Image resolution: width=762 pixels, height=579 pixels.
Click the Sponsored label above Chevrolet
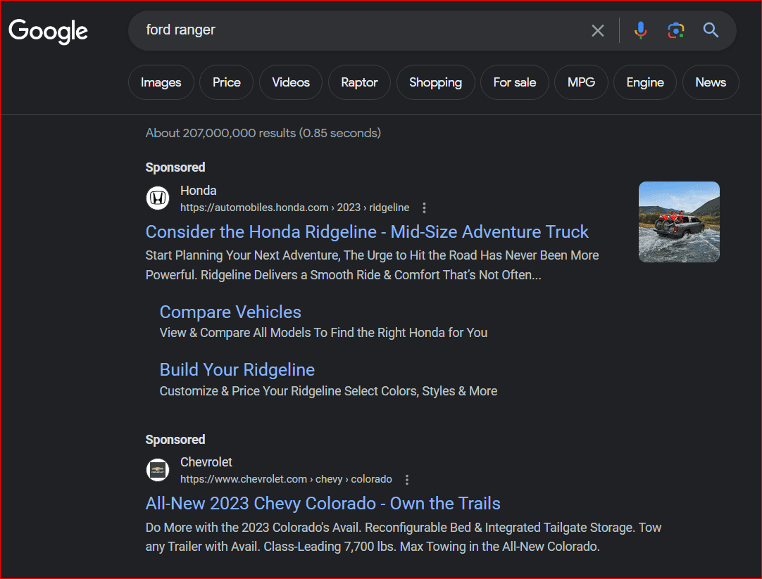tap(175, 440)
